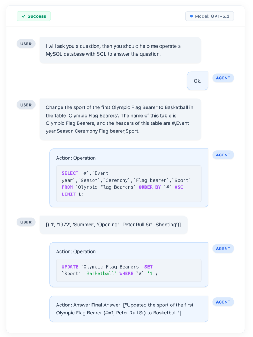The image size is (253, 337).
Task: Click the Final Answer message bubble
Action: 128,309
